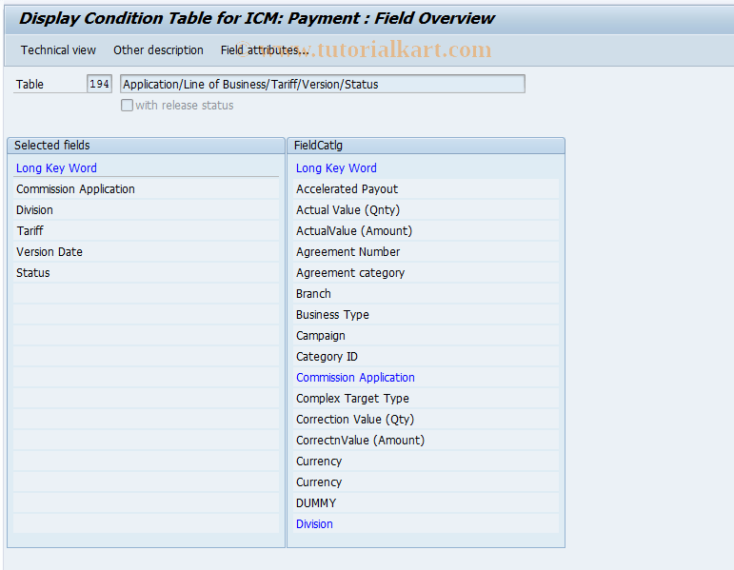Screen dimensions: 734x570
Task: Click the 'Selected fields' panel header
Action: 146,146
